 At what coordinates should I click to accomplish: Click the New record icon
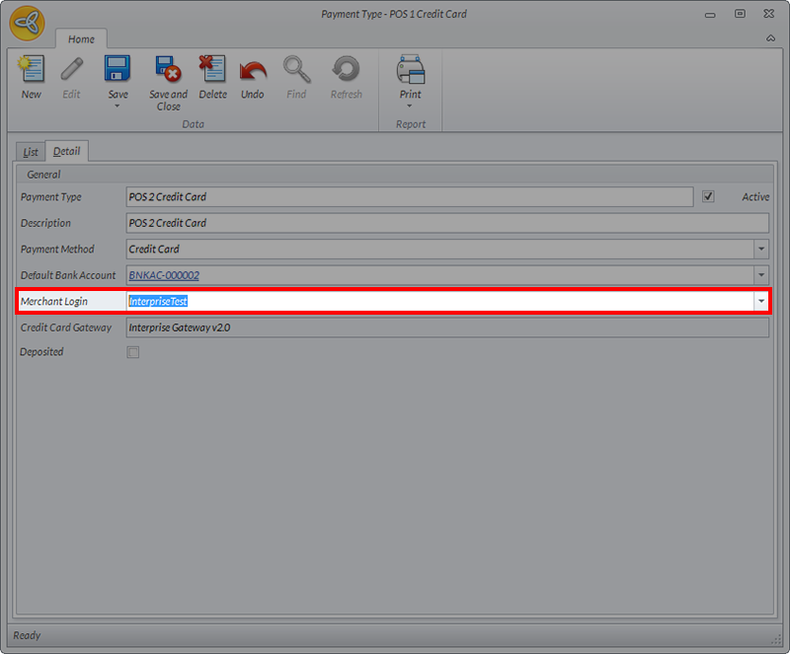(32, 70)
